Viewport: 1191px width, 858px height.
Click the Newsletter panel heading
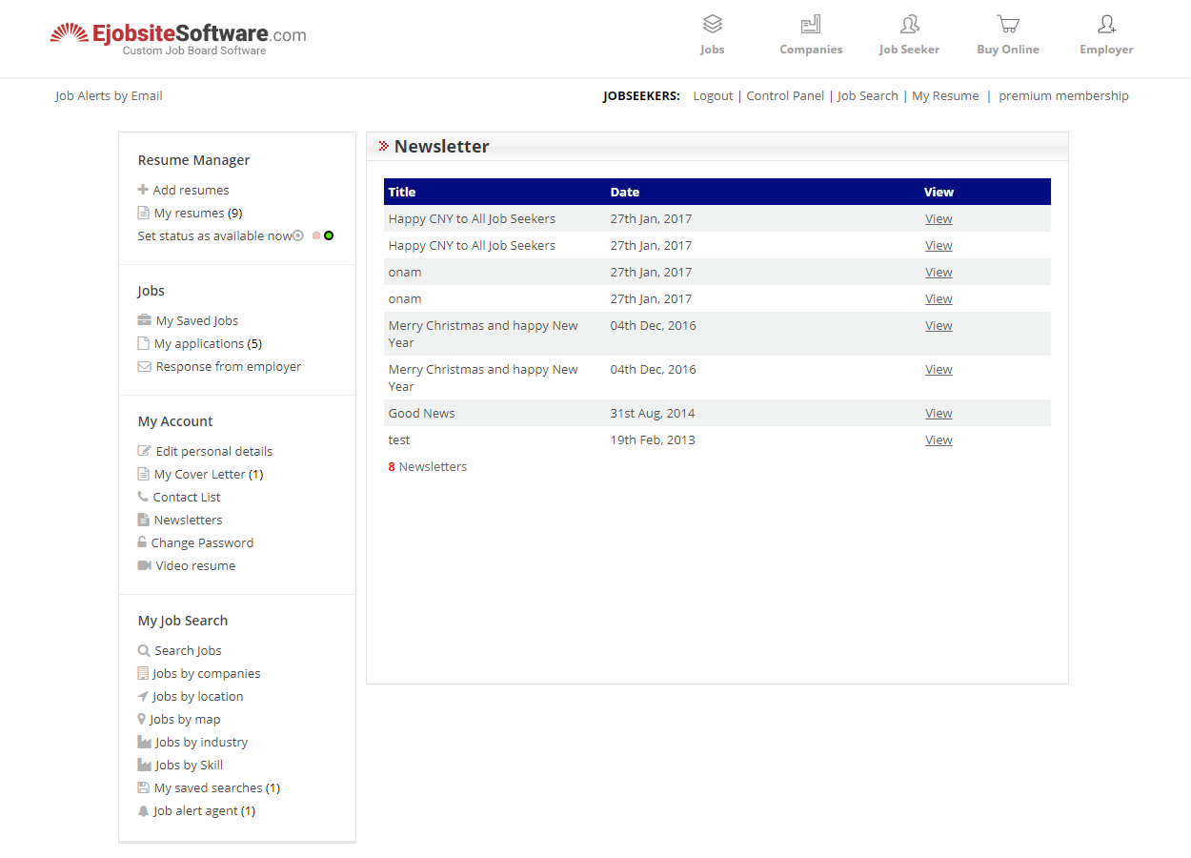[x=441, y=146]
